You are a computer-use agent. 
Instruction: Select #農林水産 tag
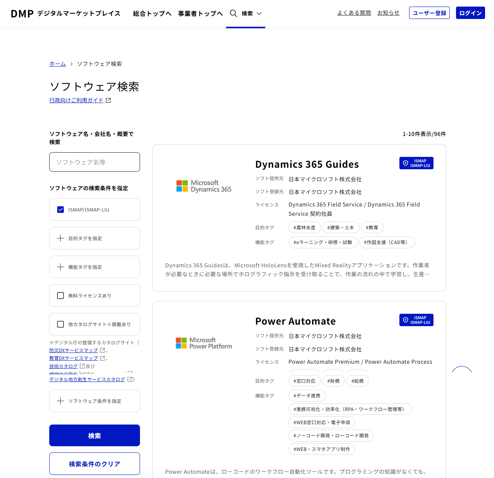[x=304, y=227]
